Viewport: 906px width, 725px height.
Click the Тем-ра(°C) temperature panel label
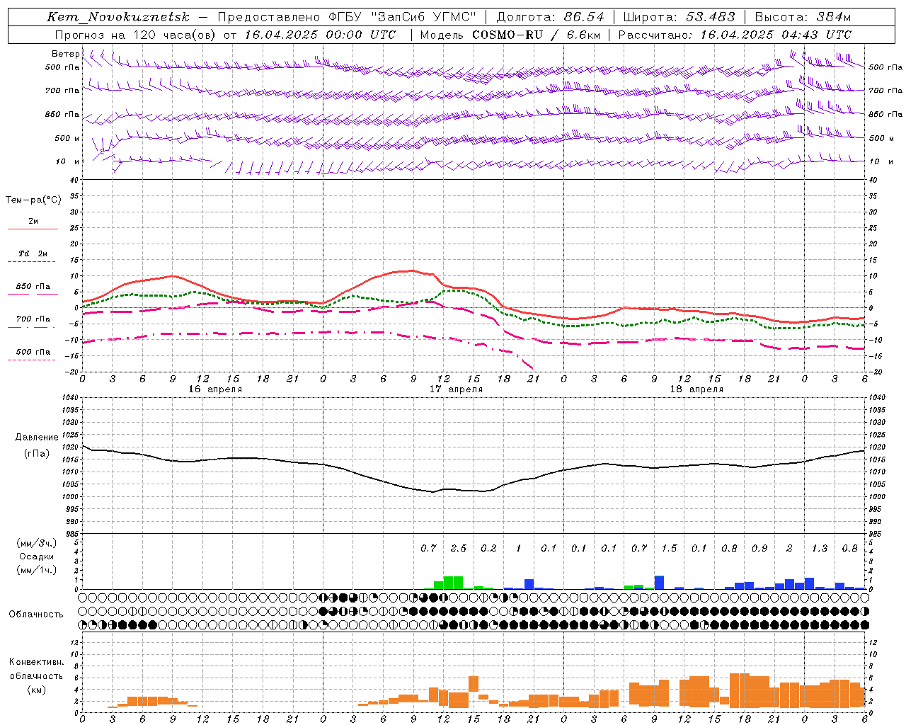pyautogui.click(x=33, y=200)
